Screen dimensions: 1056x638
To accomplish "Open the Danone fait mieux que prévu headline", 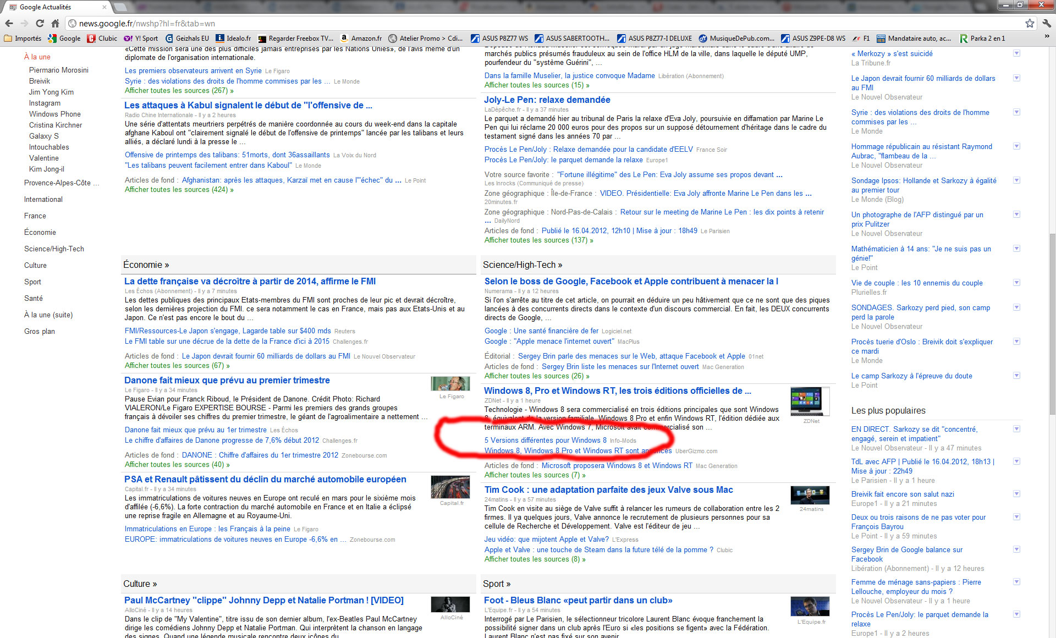I will [227, 380].
